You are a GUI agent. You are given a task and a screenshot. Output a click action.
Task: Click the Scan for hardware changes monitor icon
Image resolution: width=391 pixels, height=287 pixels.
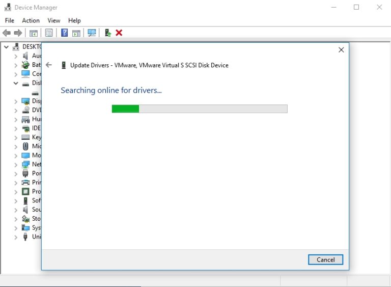(92, 33)
